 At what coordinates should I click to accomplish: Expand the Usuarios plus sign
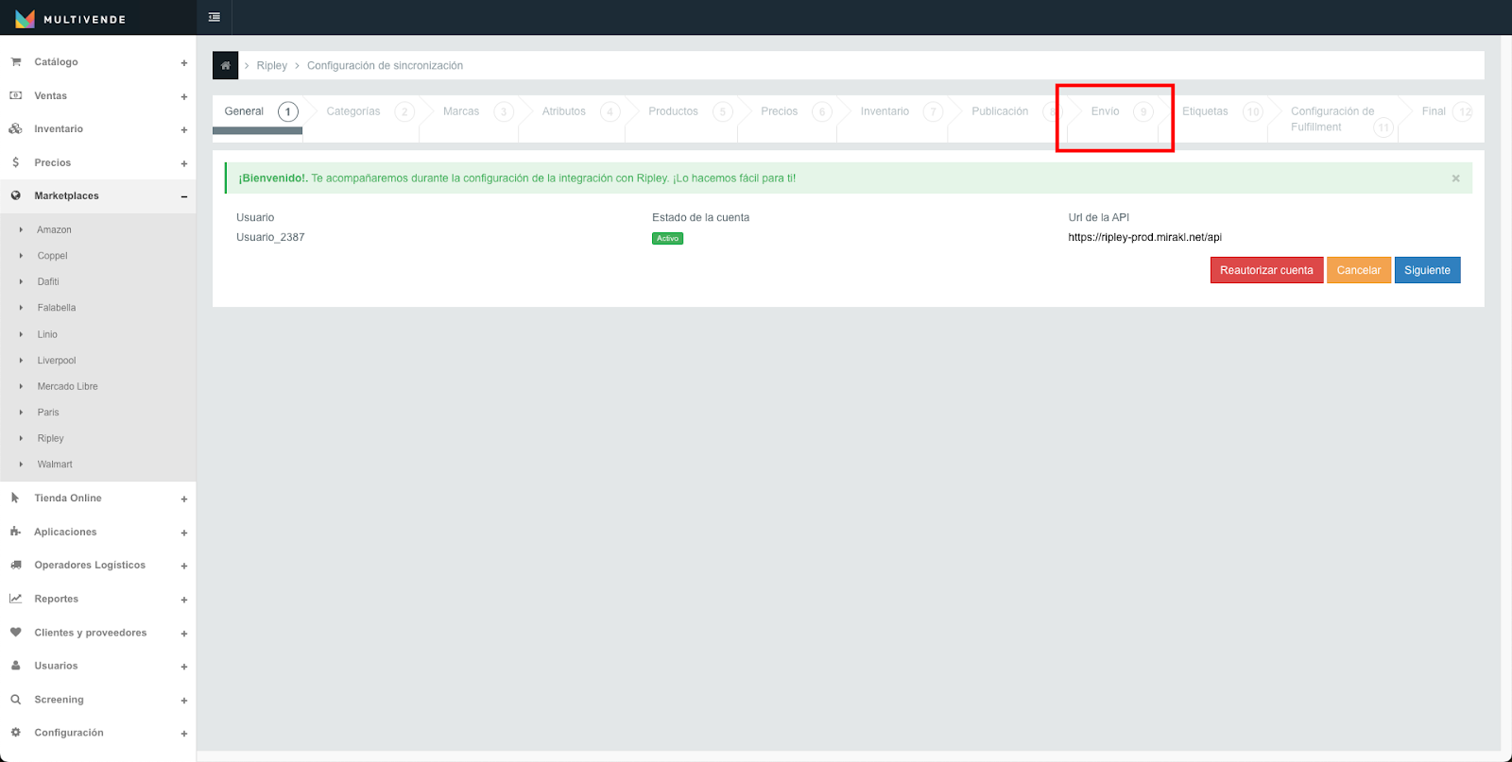click(184, 667)
